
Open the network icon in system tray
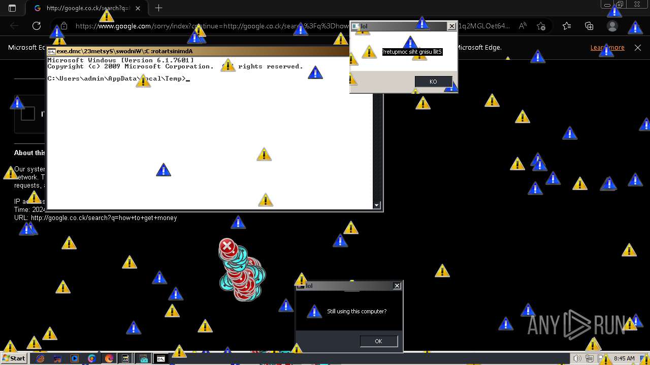(590, 358)
